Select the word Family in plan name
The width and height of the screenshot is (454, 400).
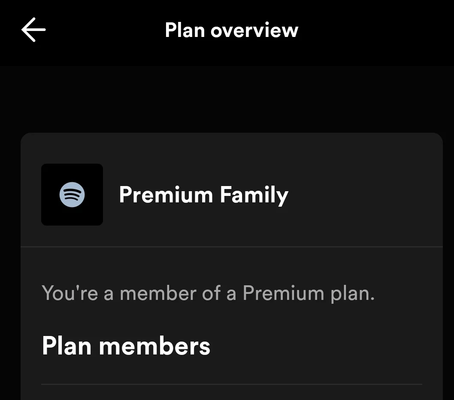[x=254, y=195]
